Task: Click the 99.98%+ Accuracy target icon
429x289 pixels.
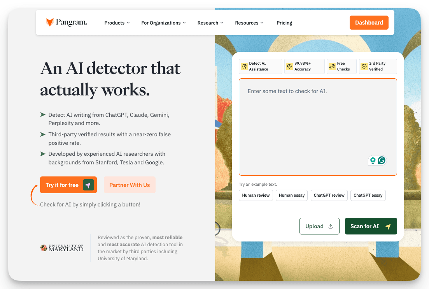Action: [x=289, y=66]
